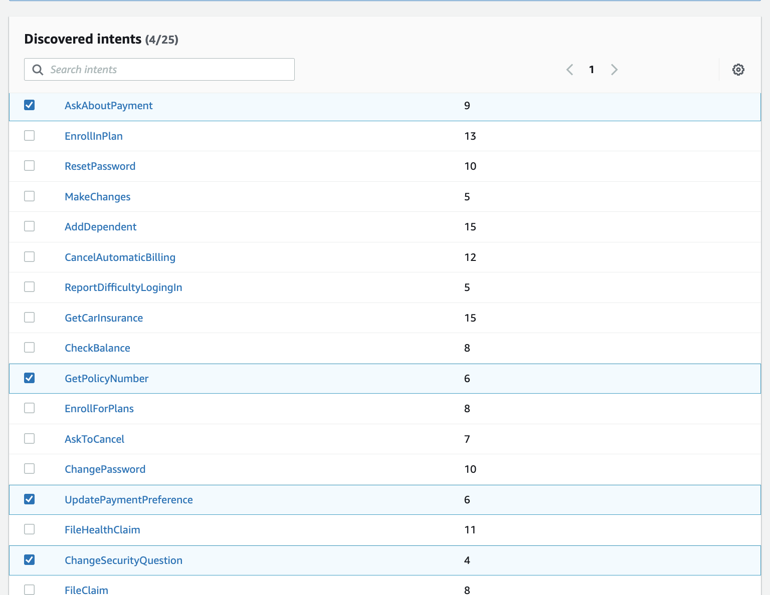770x595 pixels.
Task: Uncheck the UpdatePaymentPreference row checkbox
Action: click(x=30, y=499)
